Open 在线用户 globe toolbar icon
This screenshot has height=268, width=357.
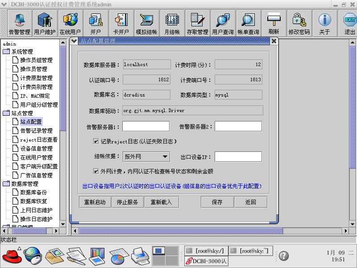[x=71, y=23]
